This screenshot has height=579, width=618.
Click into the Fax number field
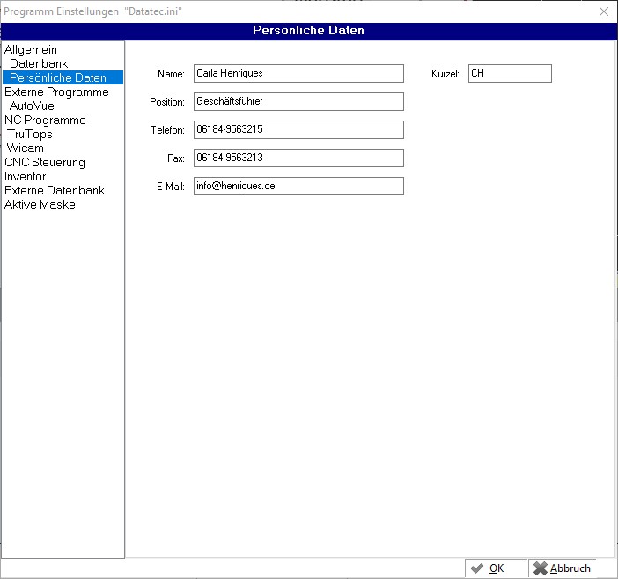coord(298,158)
